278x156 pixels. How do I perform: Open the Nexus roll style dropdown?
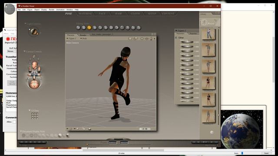[x=12, y=51]
